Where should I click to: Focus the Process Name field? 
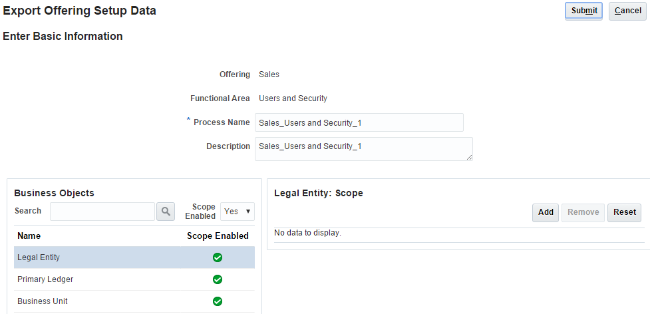(x=359, y=122)
